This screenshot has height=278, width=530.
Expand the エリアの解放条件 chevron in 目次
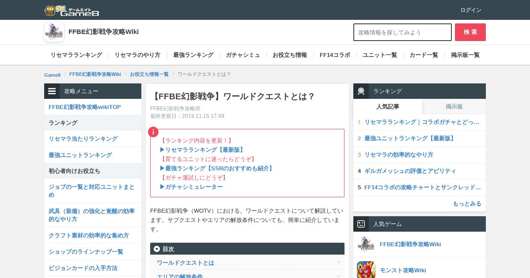pyautogui.click(x=339, y=276)
